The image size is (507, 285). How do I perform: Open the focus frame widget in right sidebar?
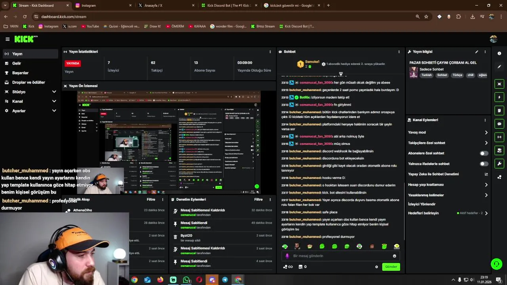[499, 84]
